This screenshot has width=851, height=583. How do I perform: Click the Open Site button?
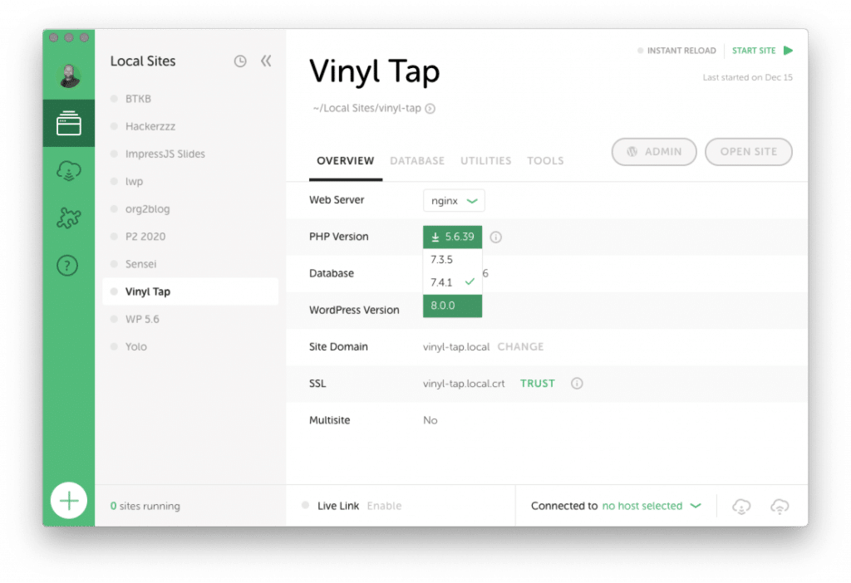click(749, 152)
